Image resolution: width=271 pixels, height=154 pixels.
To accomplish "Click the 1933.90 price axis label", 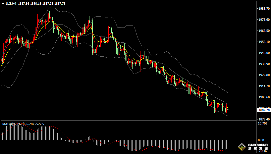I will coord(263,64).
